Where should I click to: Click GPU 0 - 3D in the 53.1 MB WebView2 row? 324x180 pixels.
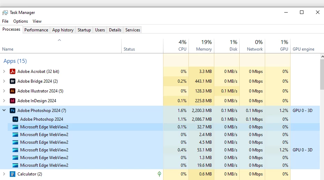(302, 150)
